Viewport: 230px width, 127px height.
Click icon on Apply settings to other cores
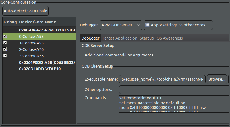147,25
